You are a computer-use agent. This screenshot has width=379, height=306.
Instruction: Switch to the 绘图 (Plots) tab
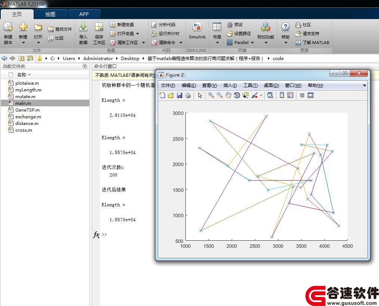coord(50,14)
